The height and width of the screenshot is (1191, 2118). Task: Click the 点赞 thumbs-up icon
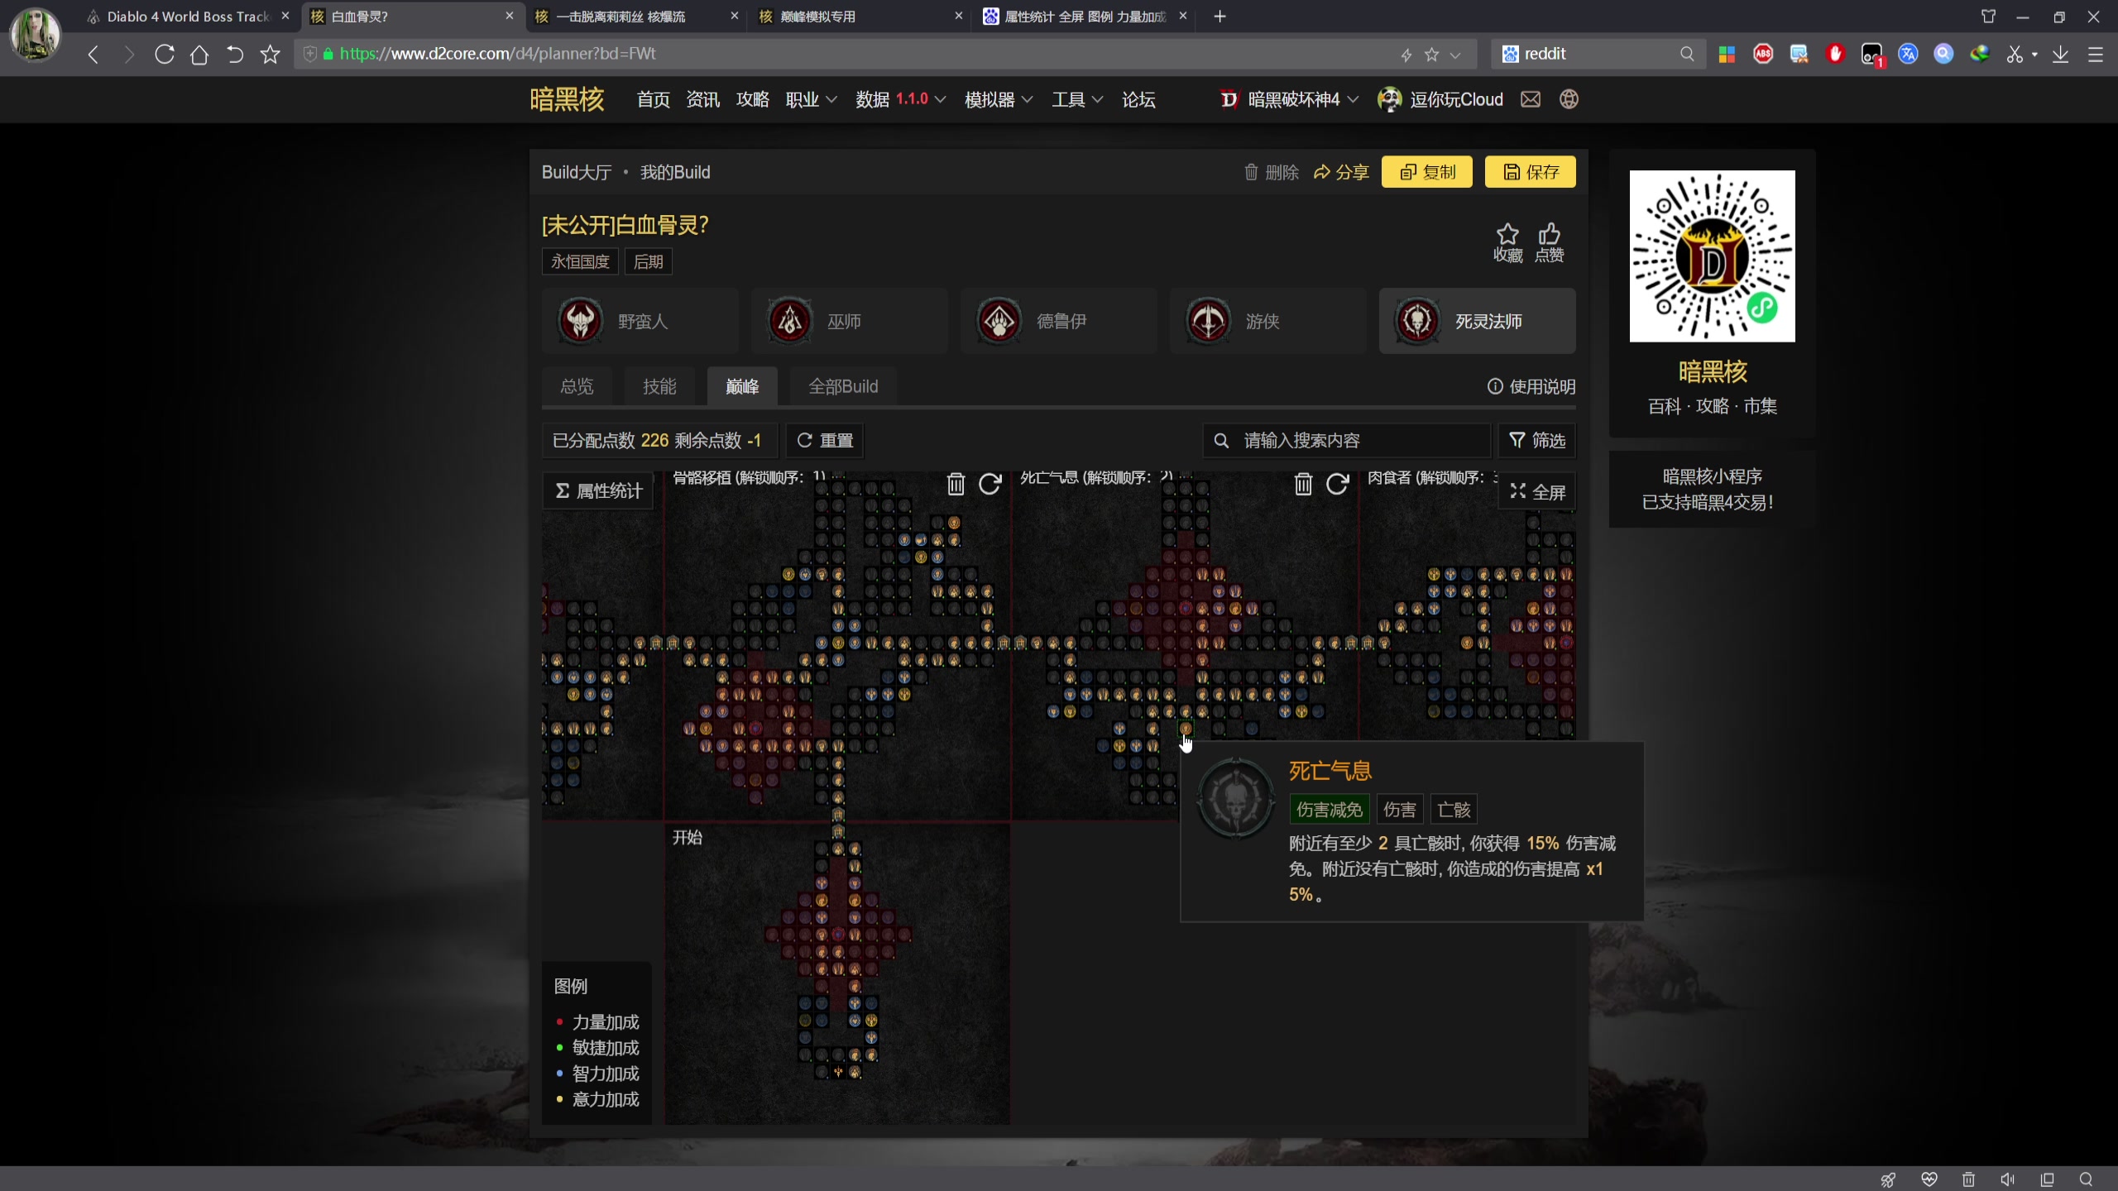[1549, 243]
